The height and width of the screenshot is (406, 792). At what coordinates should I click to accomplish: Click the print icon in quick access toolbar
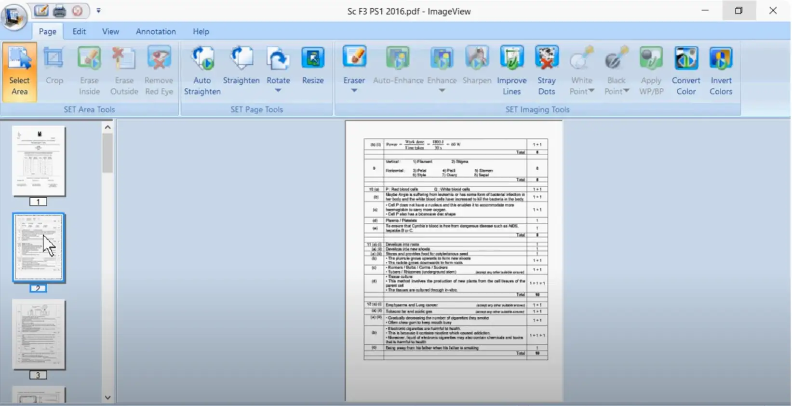click(x=59, y=11)
